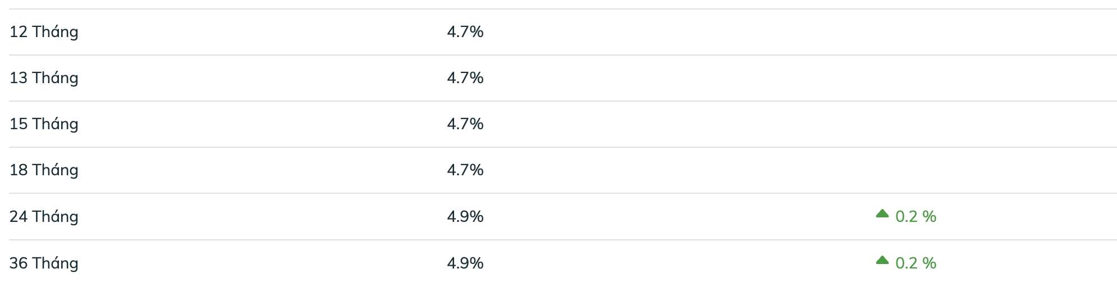1117x282 pixels.
Task: Click the 4.9% rate for 36 Tháng
Action: 465,263
